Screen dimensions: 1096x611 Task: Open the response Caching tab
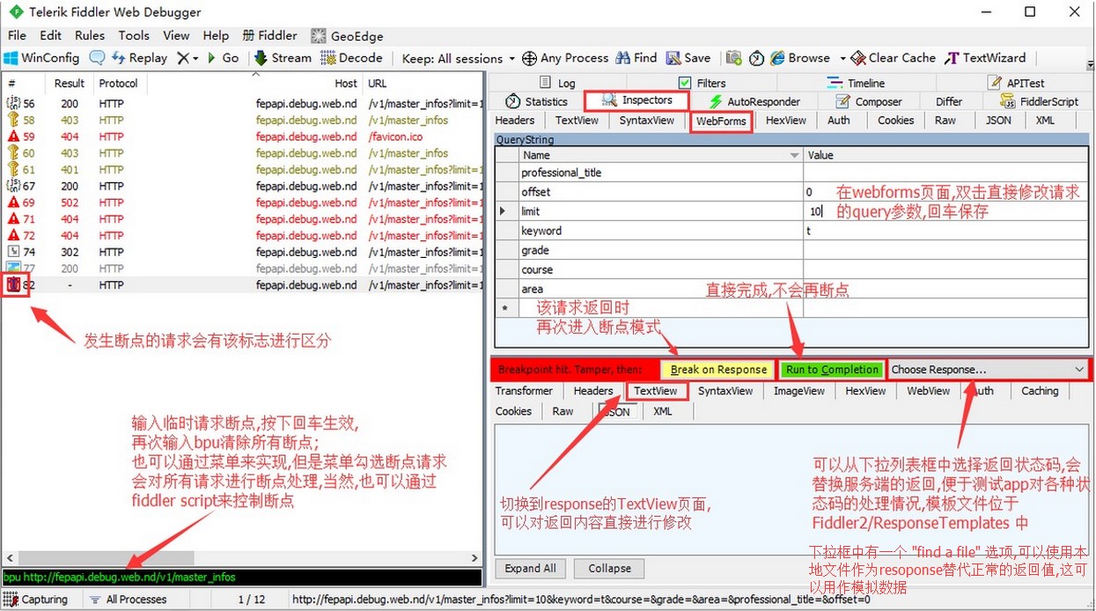click(x=1040, y=391)
